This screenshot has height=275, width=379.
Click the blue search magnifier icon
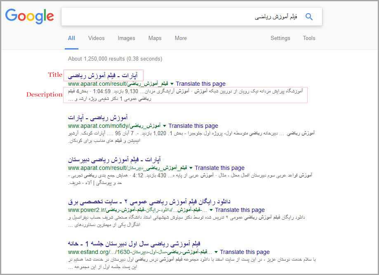point(309,16)
